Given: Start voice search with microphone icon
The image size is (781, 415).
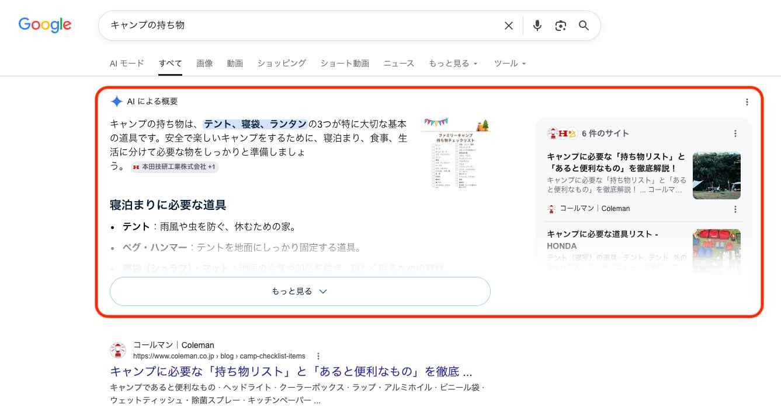Looking at the screenshot, I should [537, 26].
